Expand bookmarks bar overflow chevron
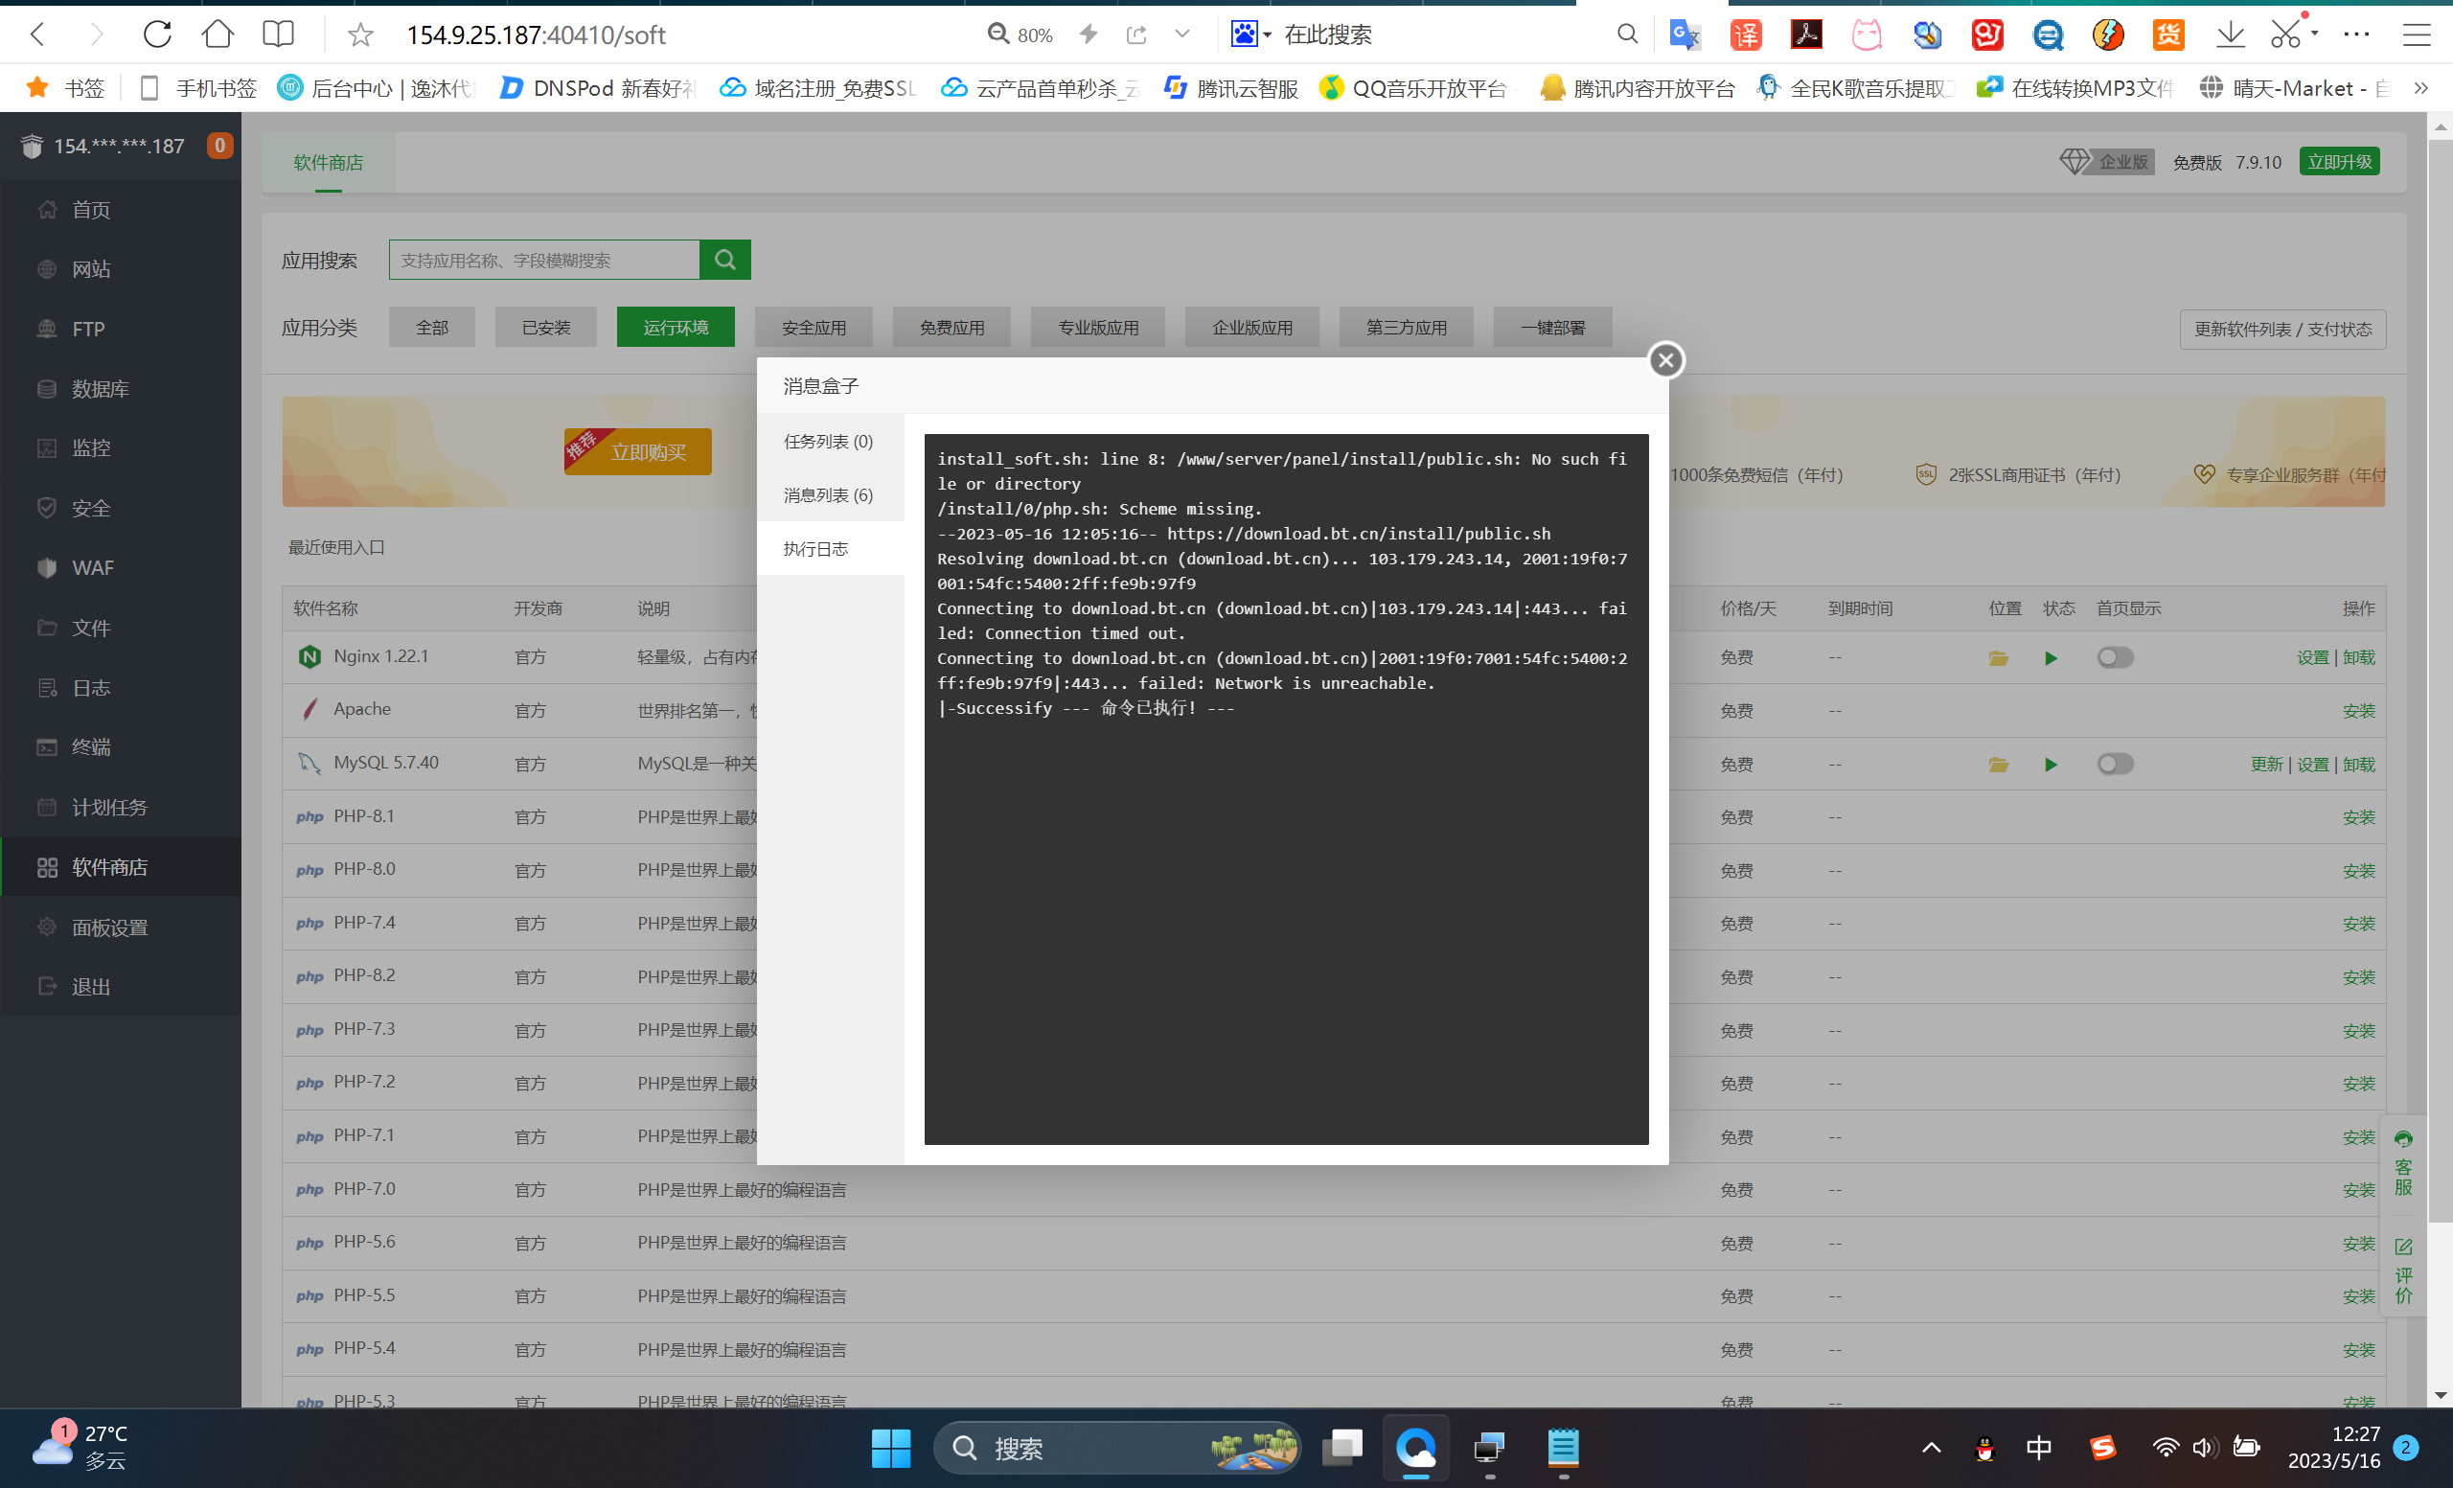The image size is (2453, 1488). click(2421, 87)
